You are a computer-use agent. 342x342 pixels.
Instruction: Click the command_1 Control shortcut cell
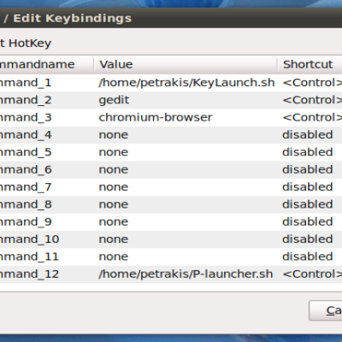tap(312, 83)
